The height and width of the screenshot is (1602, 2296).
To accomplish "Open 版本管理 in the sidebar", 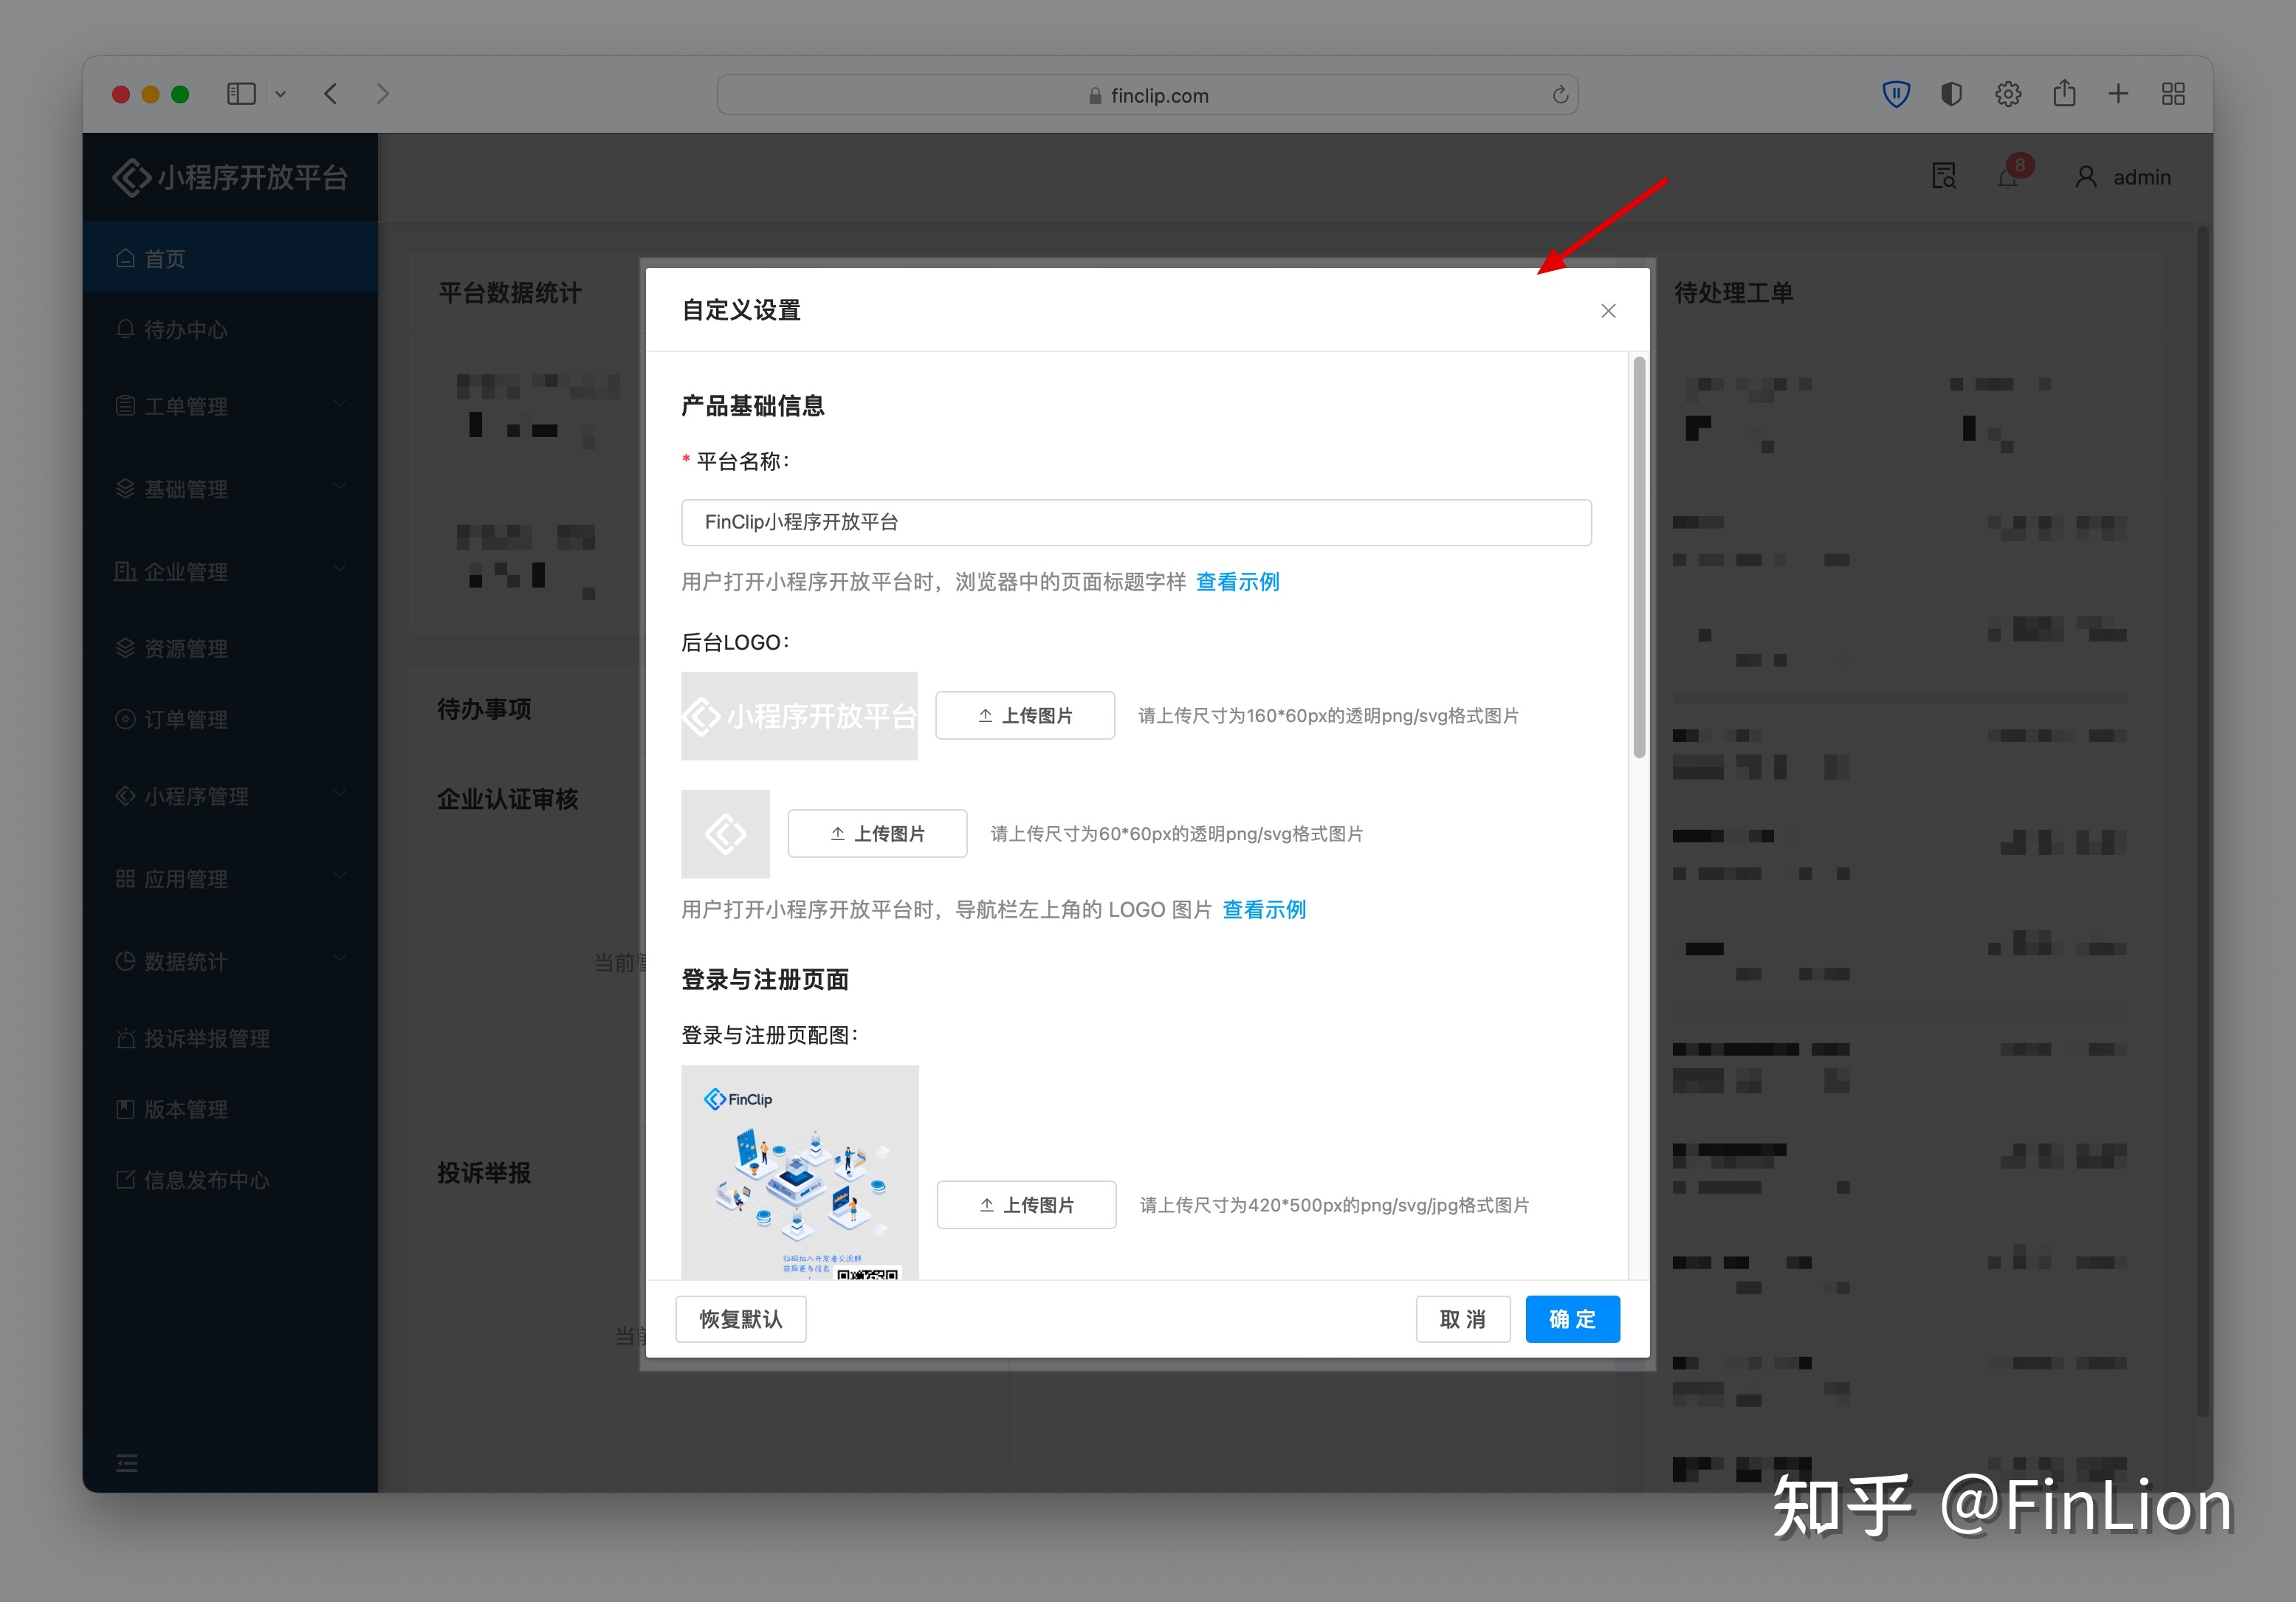I will [x=231, y=1109].
